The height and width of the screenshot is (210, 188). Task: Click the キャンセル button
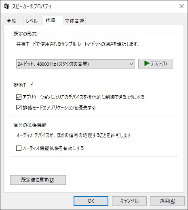coord(129,201)
